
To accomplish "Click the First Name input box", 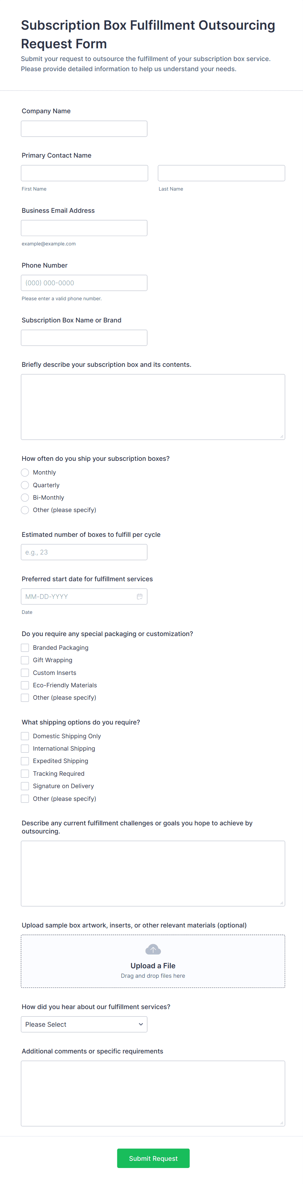I will click(x=84, y=173).
